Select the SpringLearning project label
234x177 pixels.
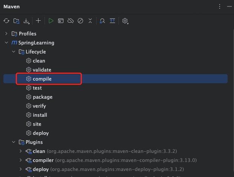click(x=36, y=43)
